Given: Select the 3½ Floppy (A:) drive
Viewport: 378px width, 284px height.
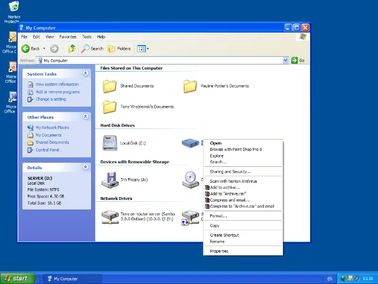Looking at the screenshot, I should [x=110, y=179].
